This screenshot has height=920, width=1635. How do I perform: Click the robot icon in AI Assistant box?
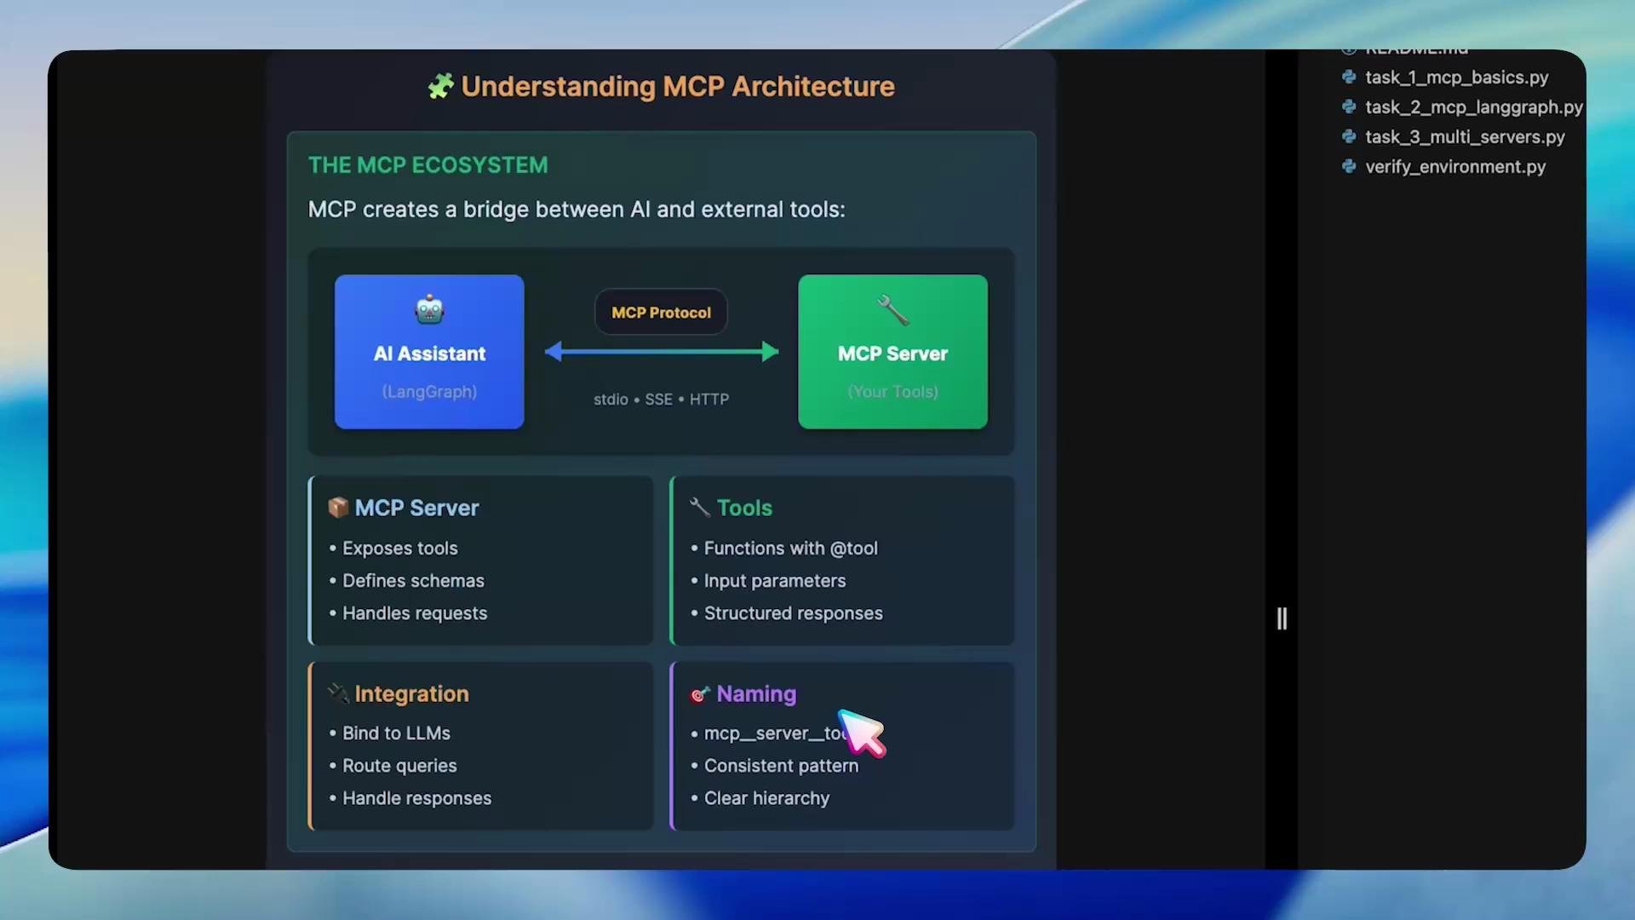pos(429,309)
